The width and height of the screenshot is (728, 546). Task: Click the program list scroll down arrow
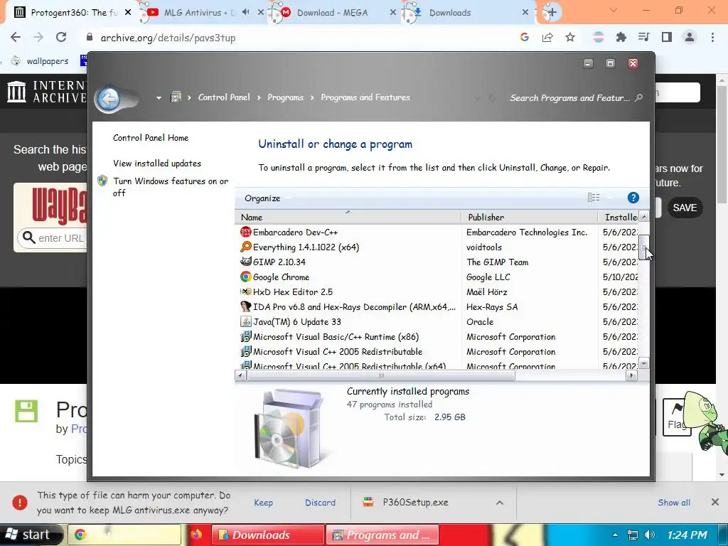tap(643, 363)
